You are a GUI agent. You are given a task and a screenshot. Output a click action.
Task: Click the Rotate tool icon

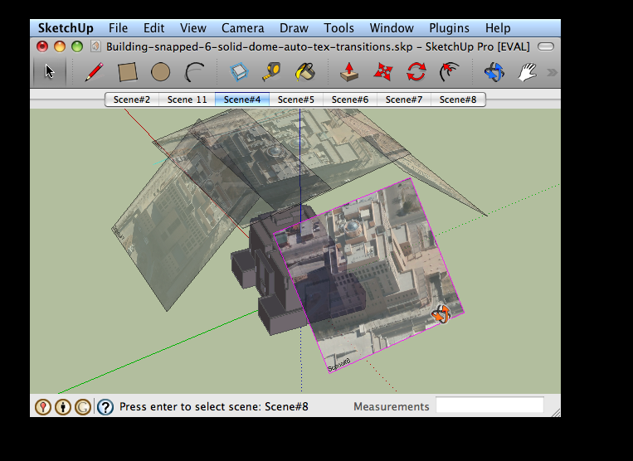coord(416,72)
